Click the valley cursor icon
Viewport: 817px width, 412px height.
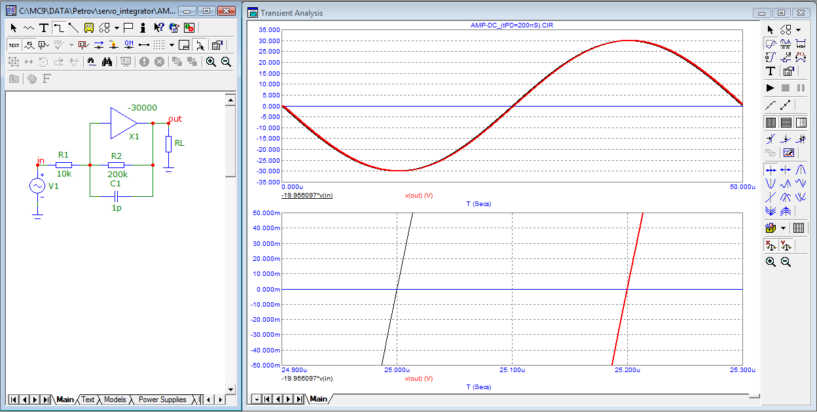coord(771,183)
